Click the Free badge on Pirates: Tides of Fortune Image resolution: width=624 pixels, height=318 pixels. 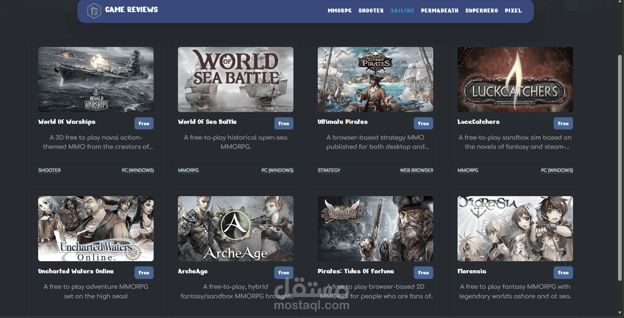[x=423, y=273]
